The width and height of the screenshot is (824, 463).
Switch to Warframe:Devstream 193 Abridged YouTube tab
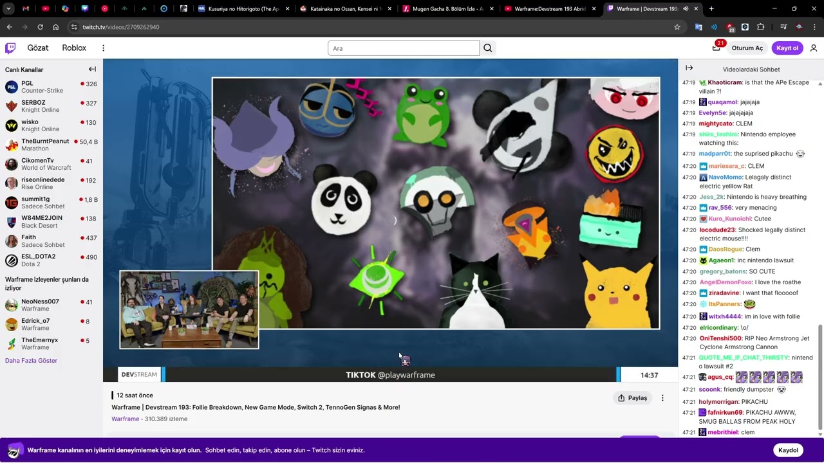[550, 9]
